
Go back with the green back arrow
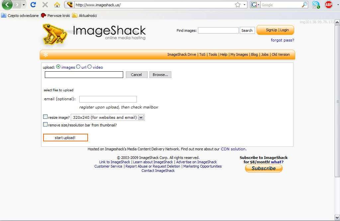7,5
